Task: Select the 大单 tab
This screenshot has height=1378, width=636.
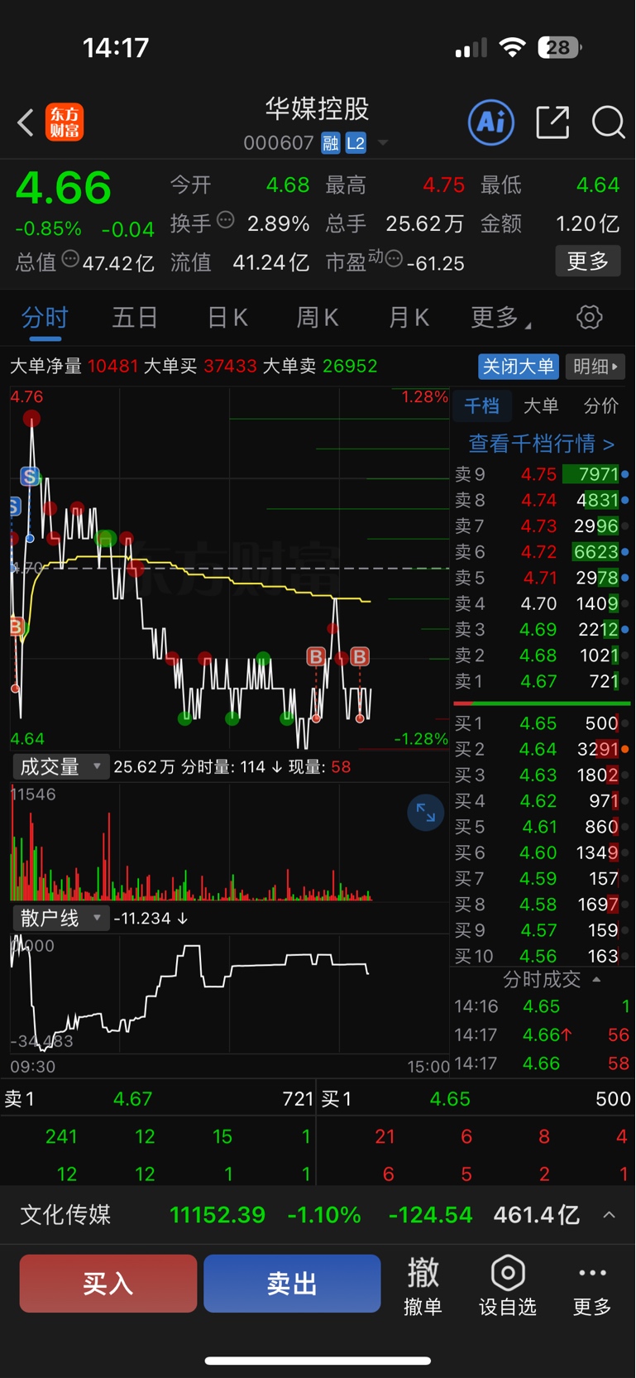Action: pos(541,406)
